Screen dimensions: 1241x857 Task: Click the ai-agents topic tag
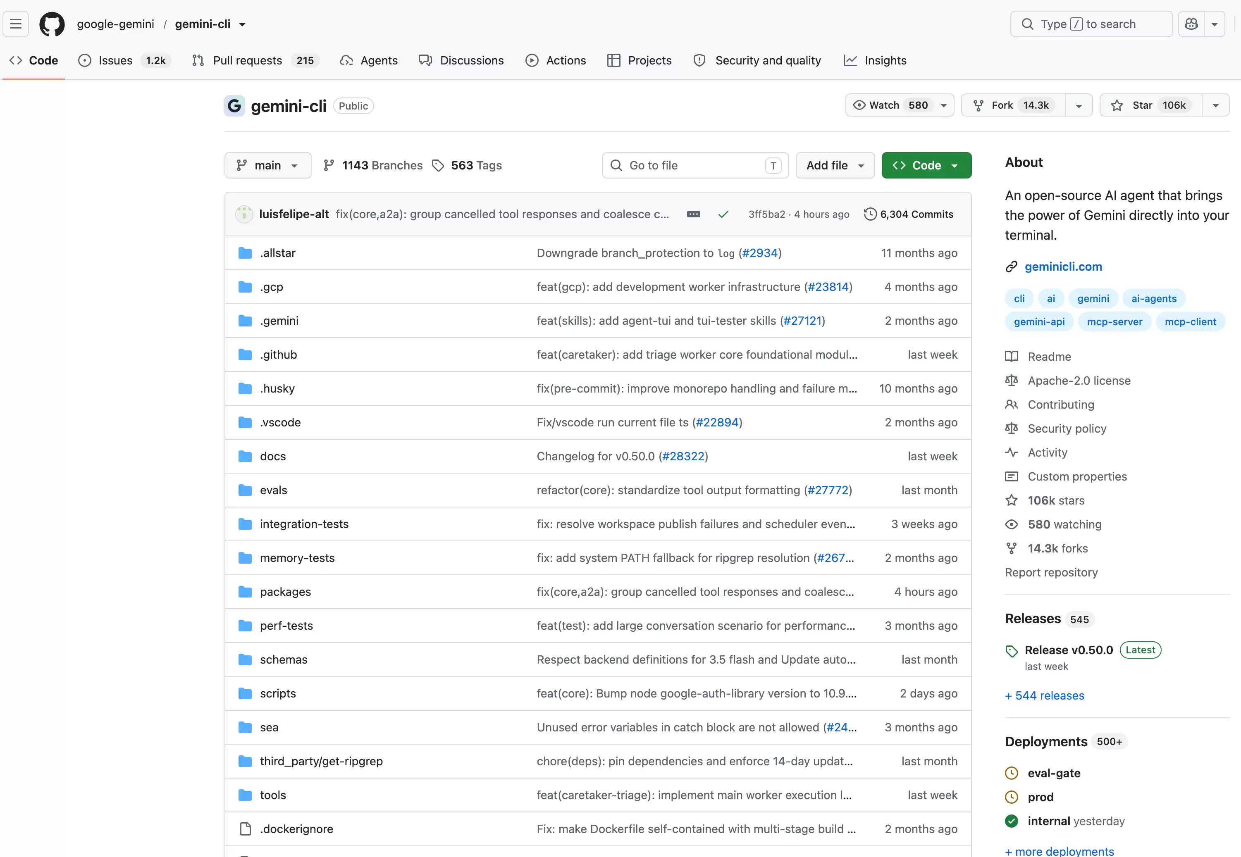1154,299
